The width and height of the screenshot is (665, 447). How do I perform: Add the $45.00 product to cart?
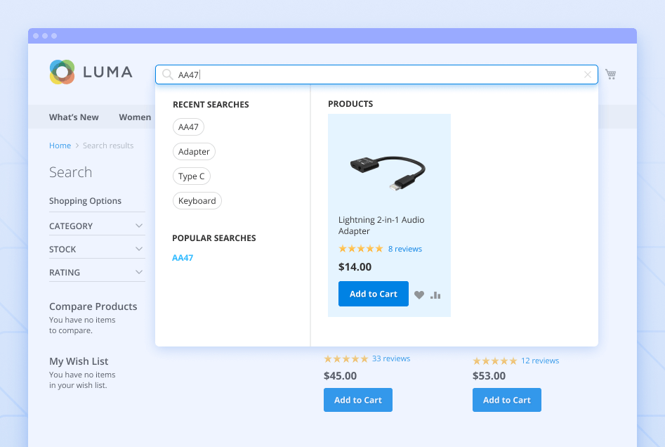click(x=357, y=400)
